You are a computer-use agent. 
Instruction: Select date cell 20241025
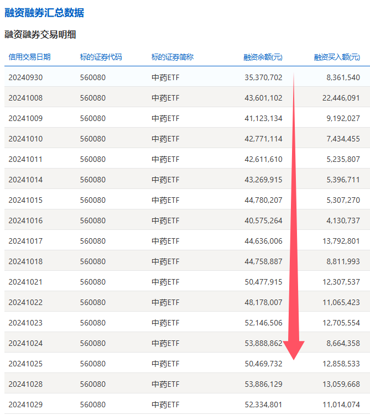(x=25, y=364)
